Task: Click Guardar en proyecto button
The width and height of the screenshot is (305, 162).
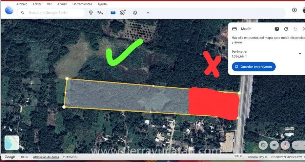Action: pyautogui.click(x=253, y=67)
